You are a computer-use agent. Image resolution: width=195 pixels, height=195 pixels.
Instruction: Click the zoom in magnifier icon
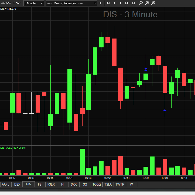coord(147,3)
